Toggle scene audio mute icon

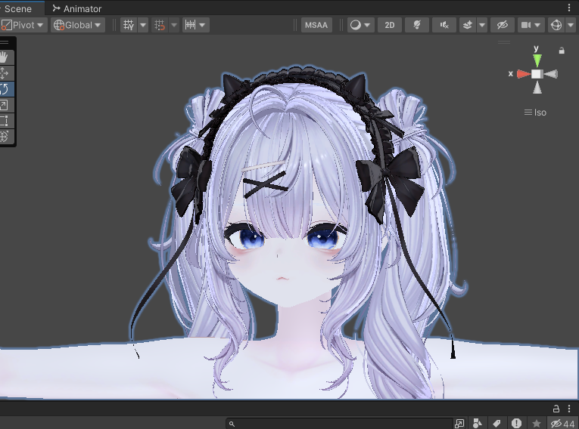(x=444, y=25)
